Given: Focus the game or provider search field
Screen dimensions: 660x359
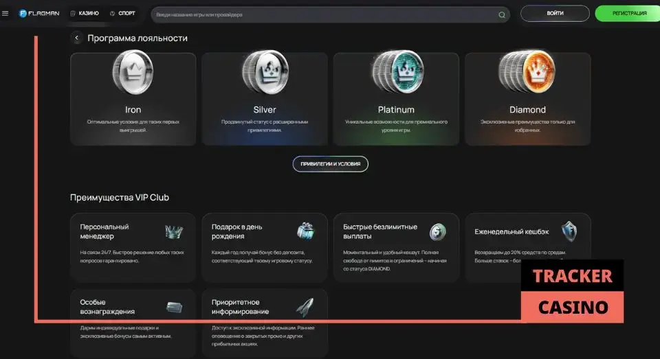Looking at the screenshot, I should [323, 14].
